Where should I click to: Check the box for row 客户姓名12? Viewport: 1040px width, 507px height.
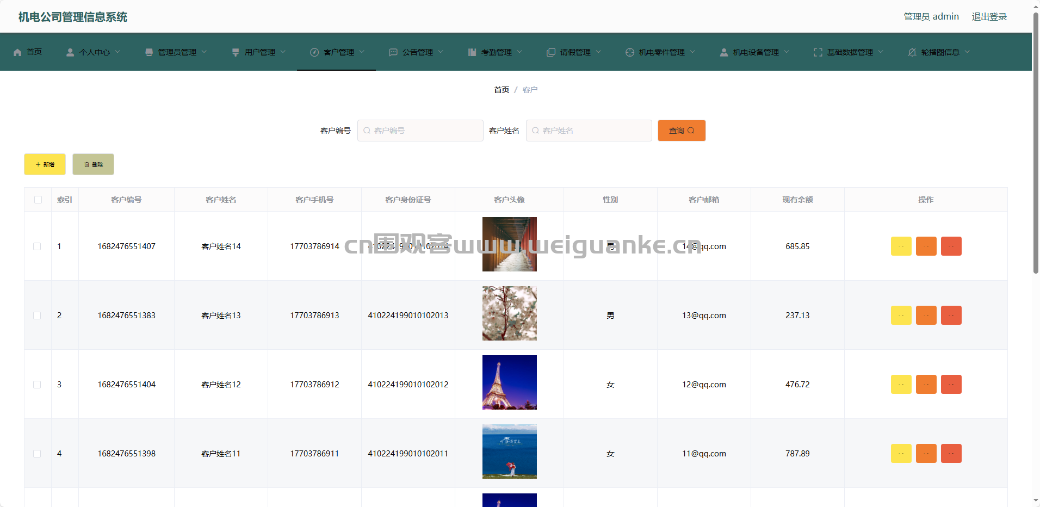pyautogui.click(x=37, y=385)
